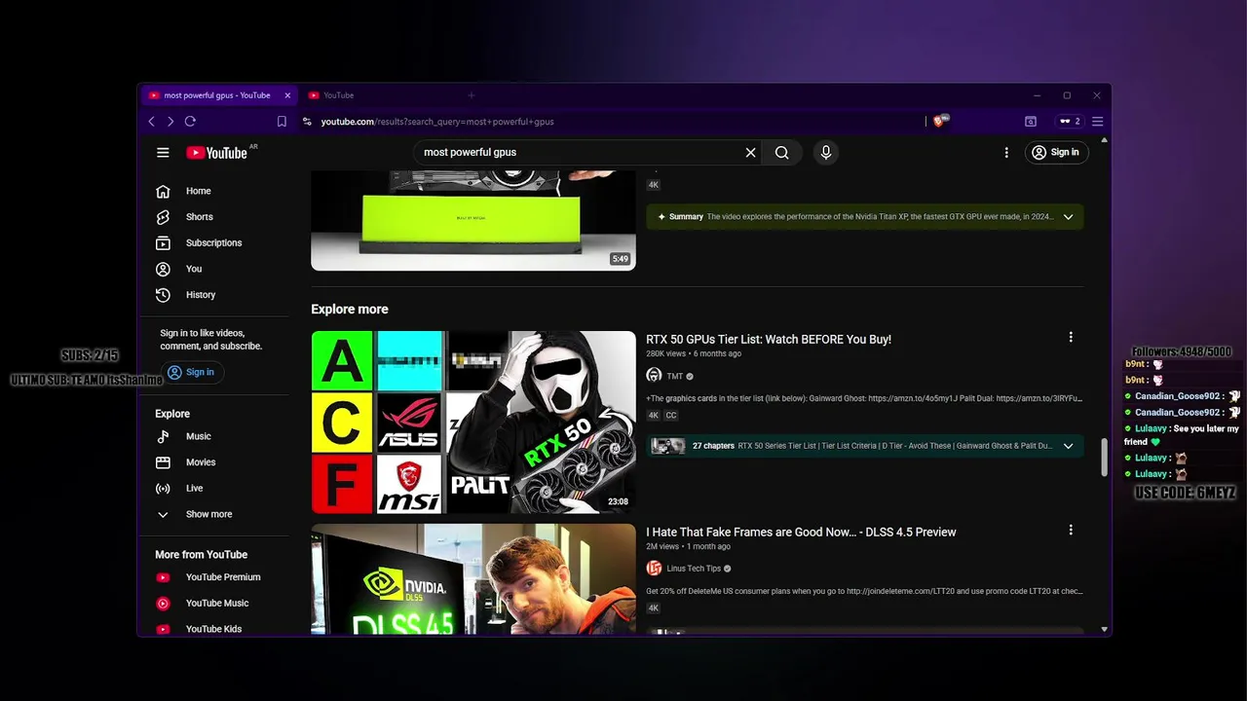Open Linus Tech Tips channel name
The height and width of the screenshot is (701, 1247).
[694, 569]
